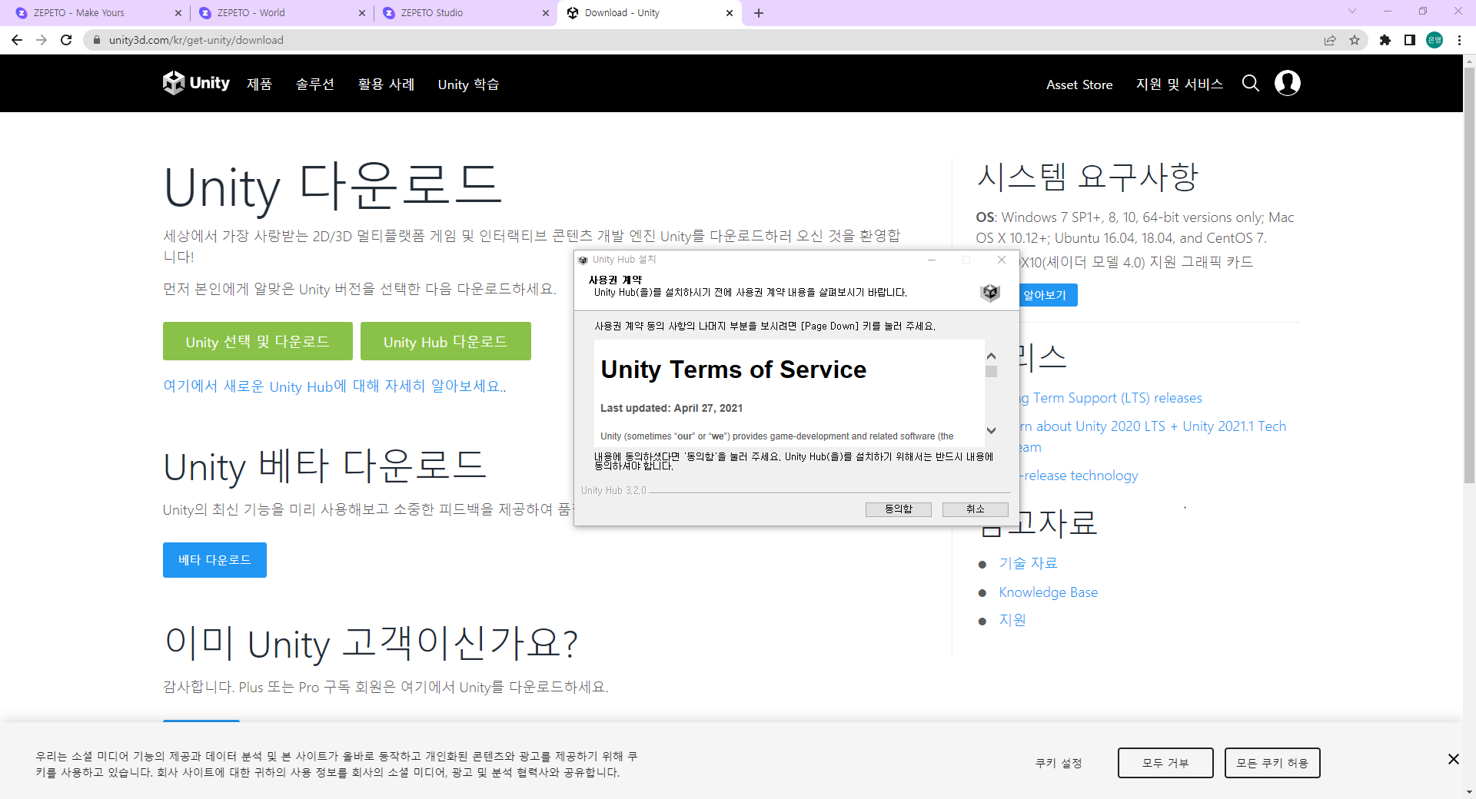This screenshot has width=1476, height=799.
Task: Open the new Unity Hub learn-more link
Action: pos(334,386)
